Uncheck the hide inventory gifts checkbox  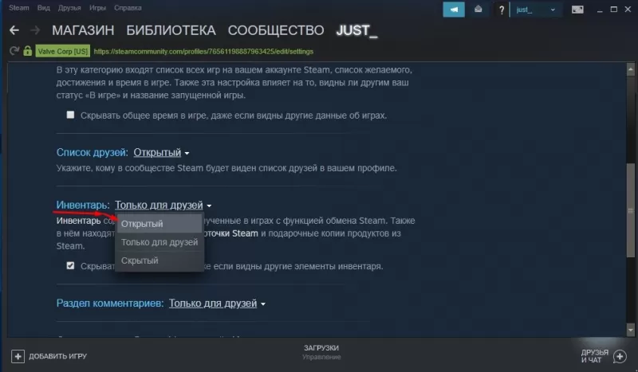(70, 265)
